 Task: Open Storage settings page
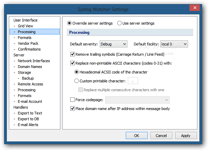(x=24, y=72)
